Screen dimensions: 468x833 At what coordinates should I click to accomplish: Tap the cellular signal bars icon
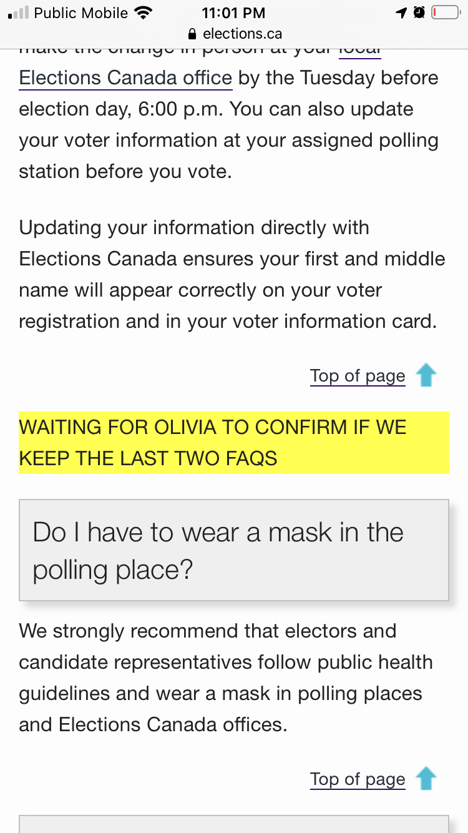[x=18, y=12]
